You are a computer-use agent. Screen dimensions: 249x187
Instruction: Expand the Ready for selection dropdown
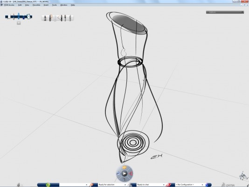pos(125,185)
